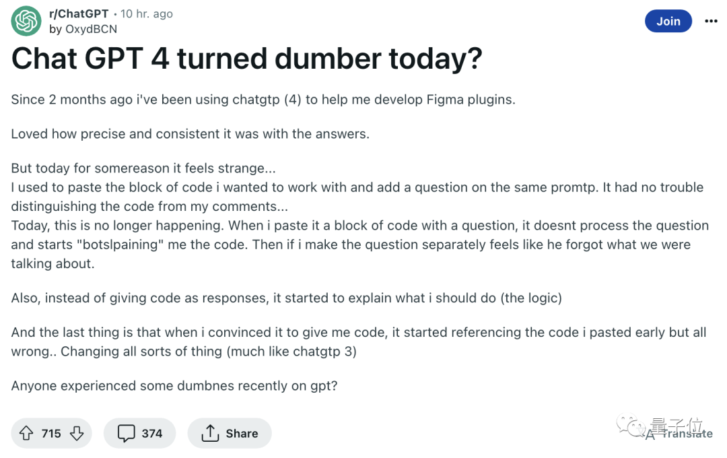
Task: Click the 'Loved how precise and consistent' sentence
Action: pyautogui.click(x=190, y=133)
